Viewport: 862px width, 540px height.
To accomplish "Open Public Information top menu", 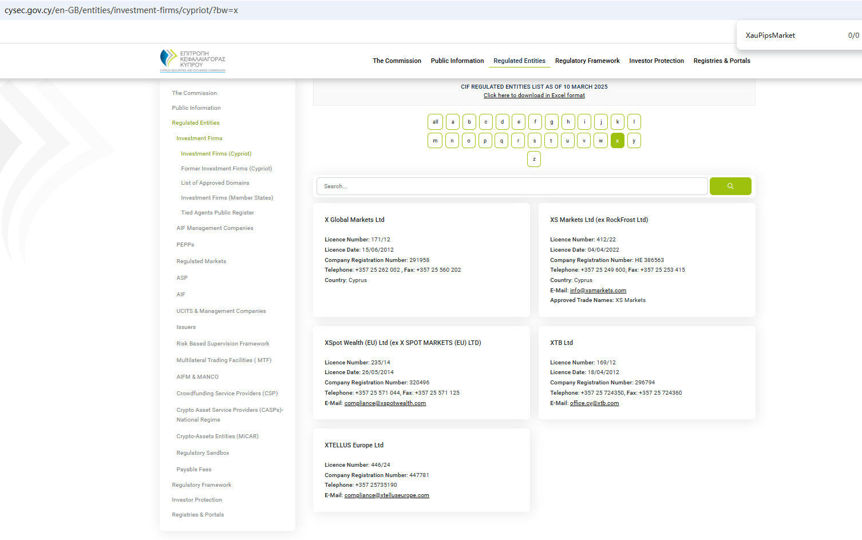I will tap(457, 61).
